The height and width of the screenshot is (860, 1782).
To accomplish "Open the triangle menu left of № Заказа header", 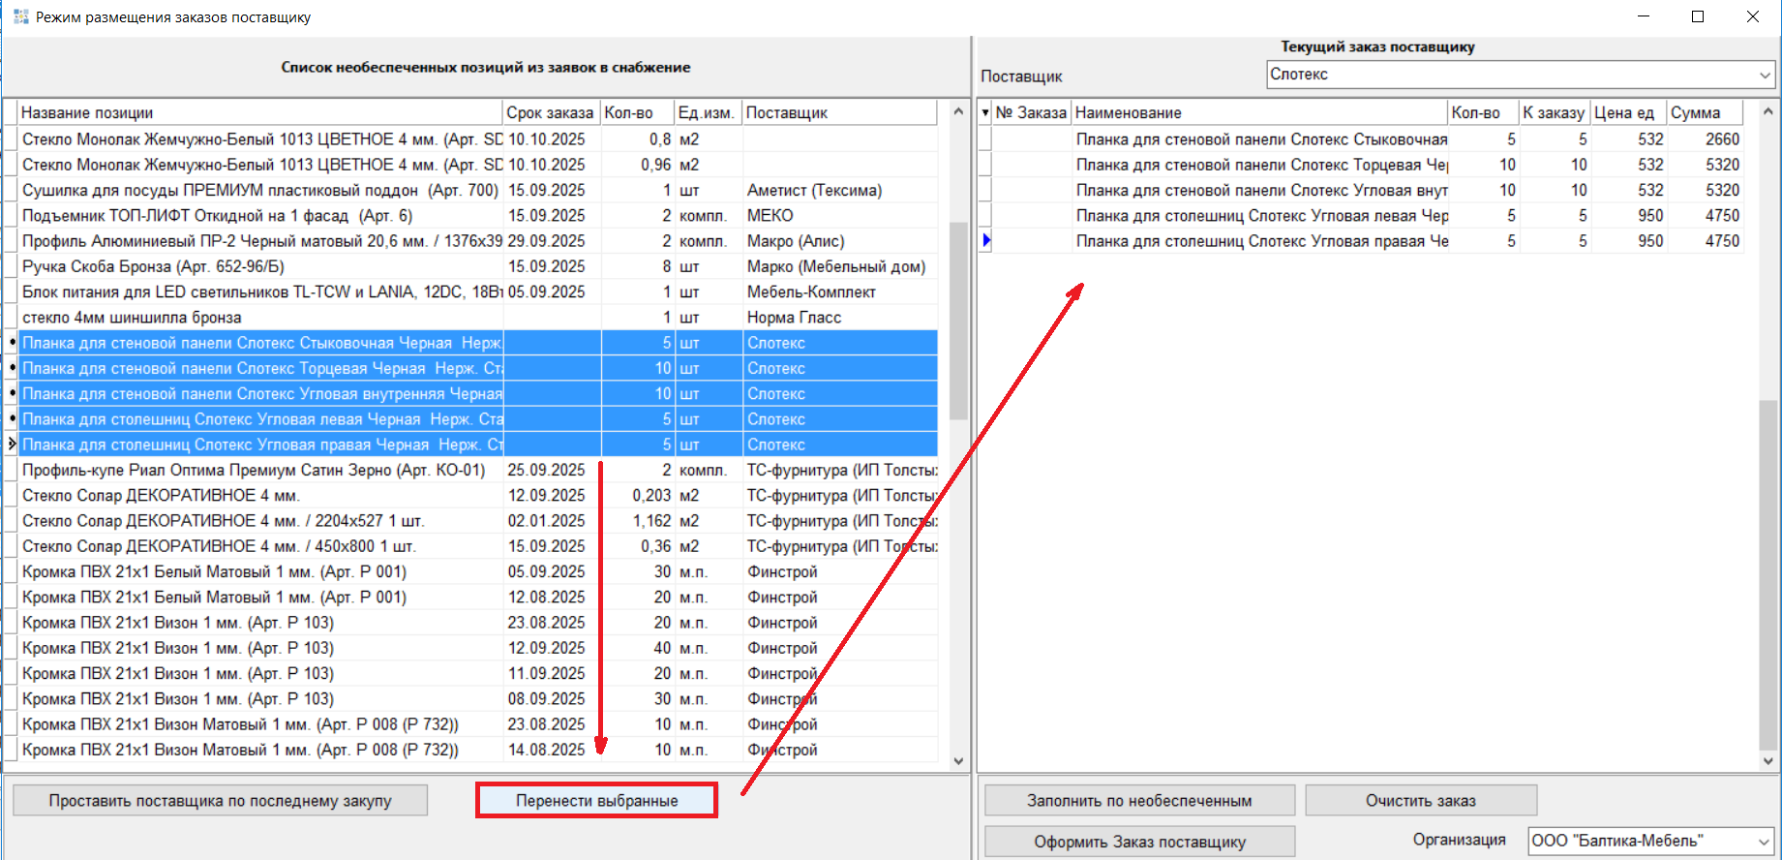I will click(985, 113).
